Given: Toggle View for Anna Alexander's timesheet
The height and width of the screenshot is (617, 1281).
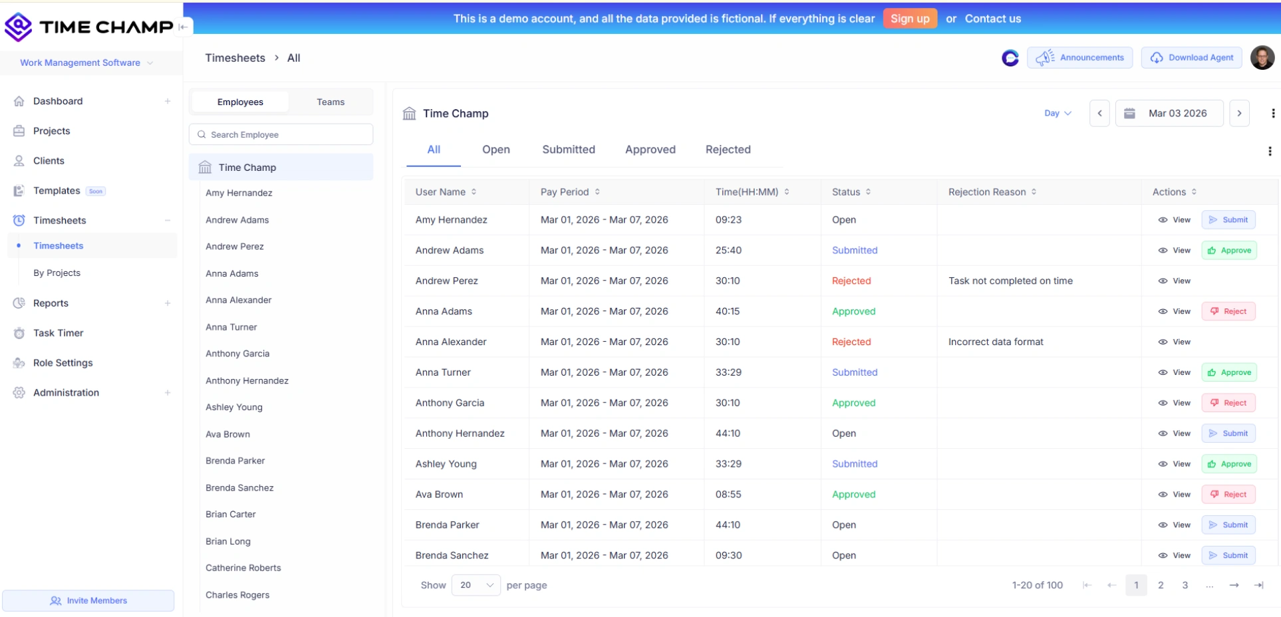Looking at the screenshot, I should tap(1175, 342).
